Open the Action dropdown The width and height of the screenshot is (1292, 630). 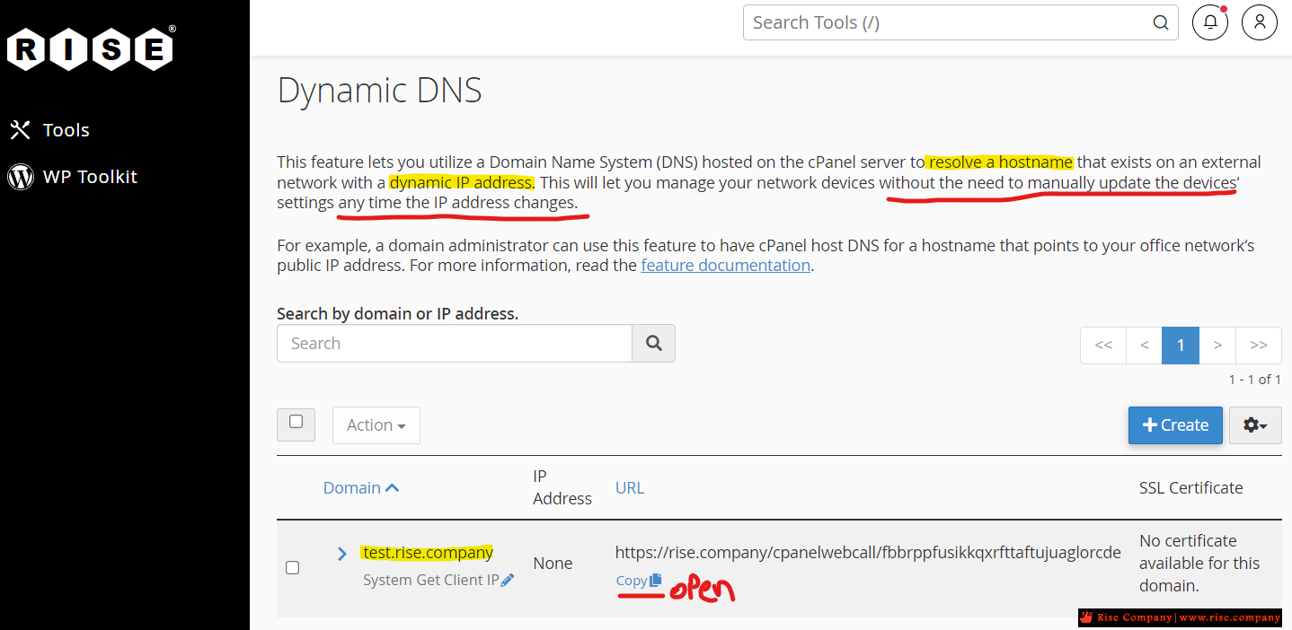click(376, 425)
